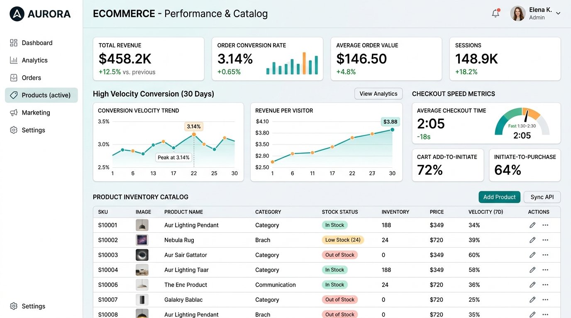The image size is (571, 318).
Task: Click the pencil icon for Nebula Rug
Action: point(532,240)
